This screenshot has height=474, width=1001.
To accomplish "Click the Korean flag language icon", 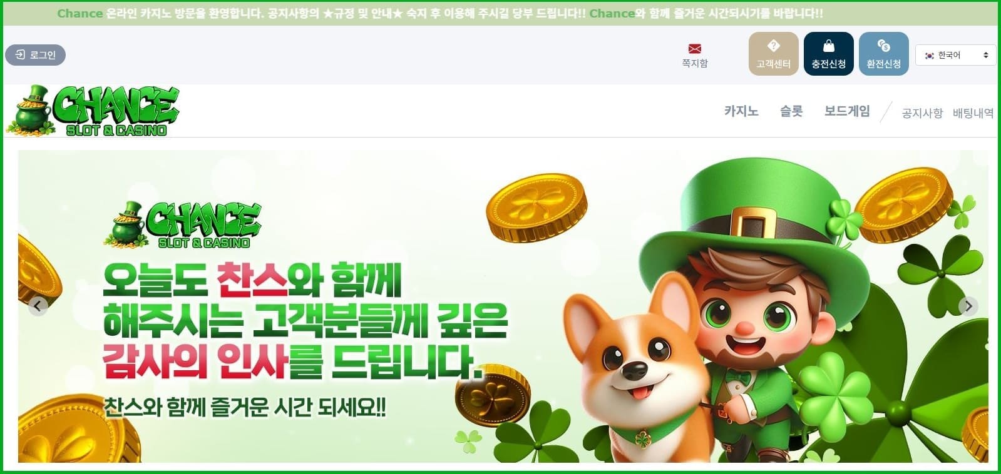I will [x=929, y=55].
